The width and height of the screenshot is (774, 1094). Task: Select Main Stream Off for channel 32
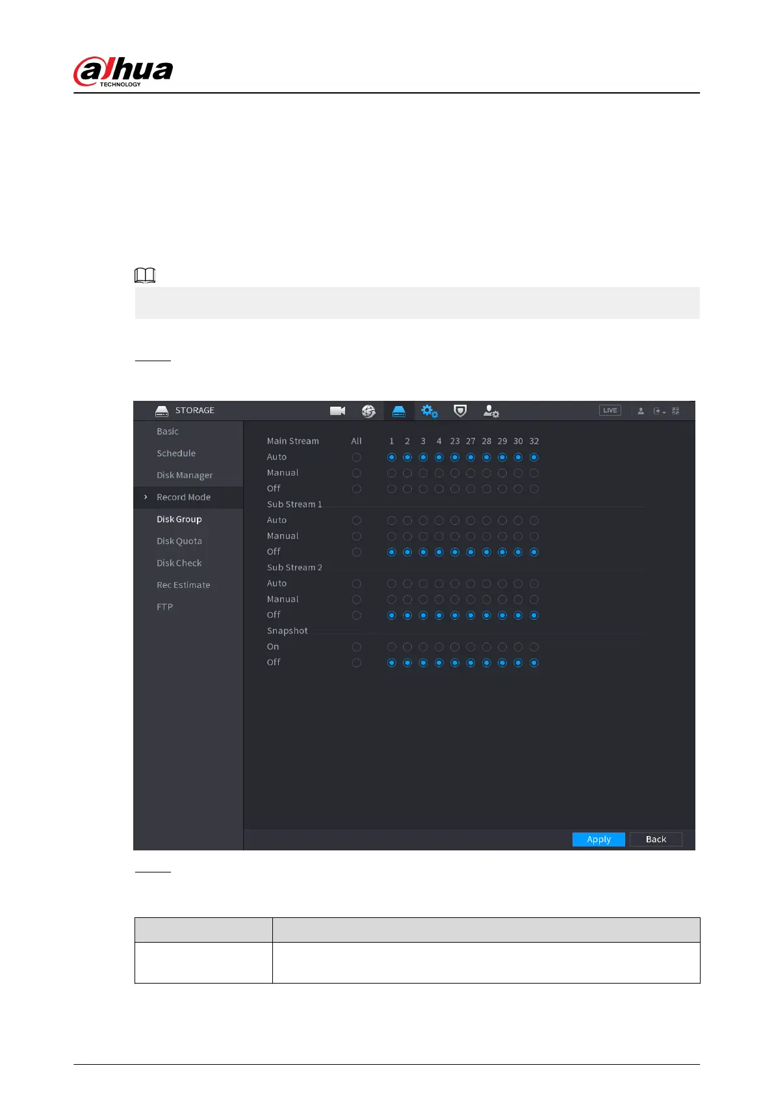click(x=534, y=489)
